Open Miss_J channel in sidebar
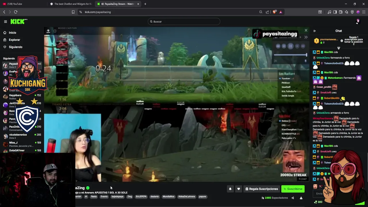 [22, 144]
